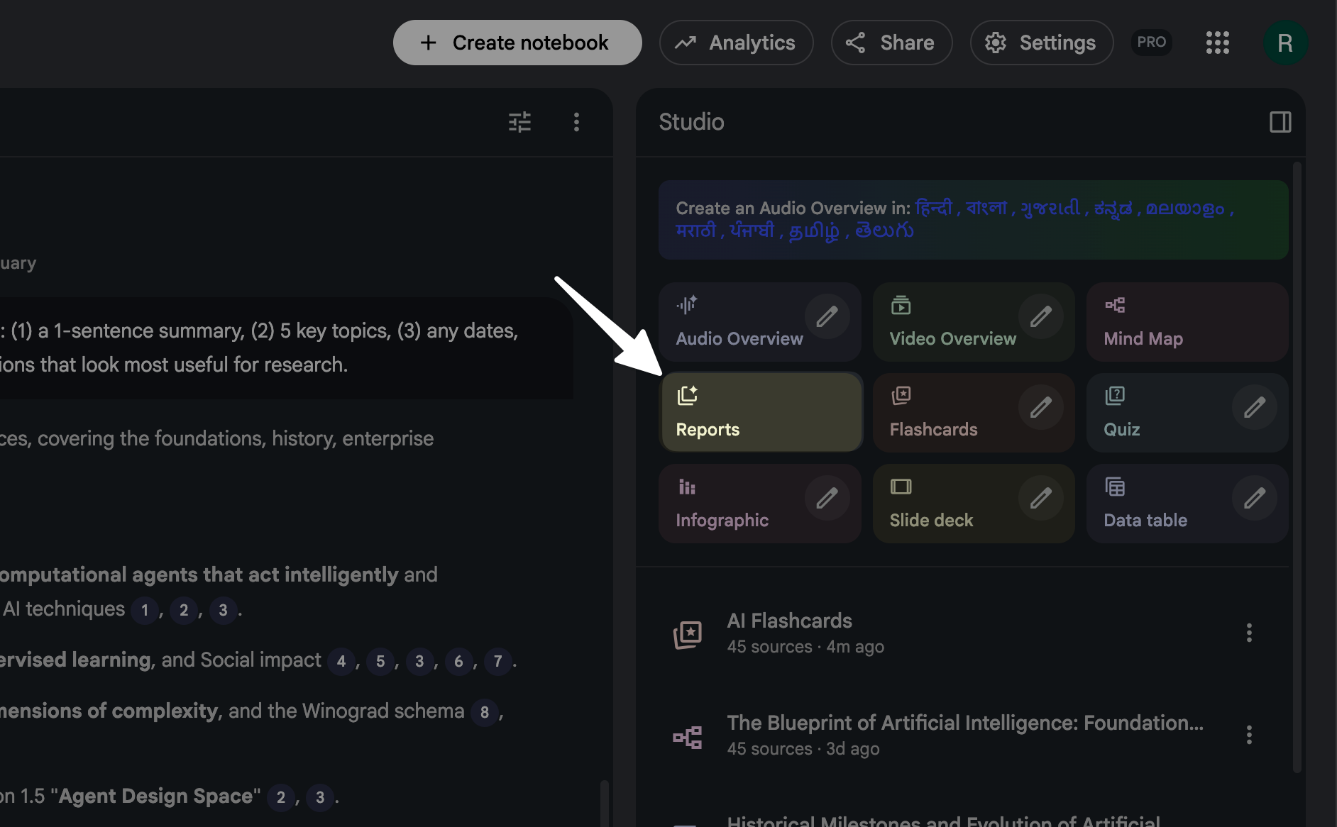Open Analytics

(736, 43)
